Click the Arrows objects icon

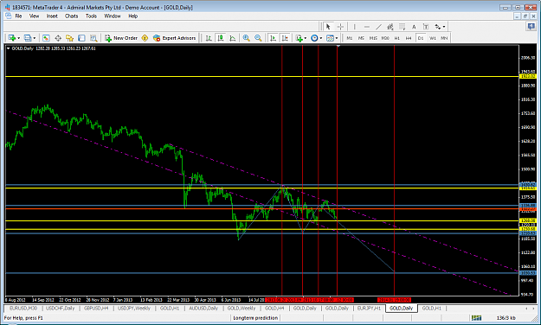[x=438, y=27]
